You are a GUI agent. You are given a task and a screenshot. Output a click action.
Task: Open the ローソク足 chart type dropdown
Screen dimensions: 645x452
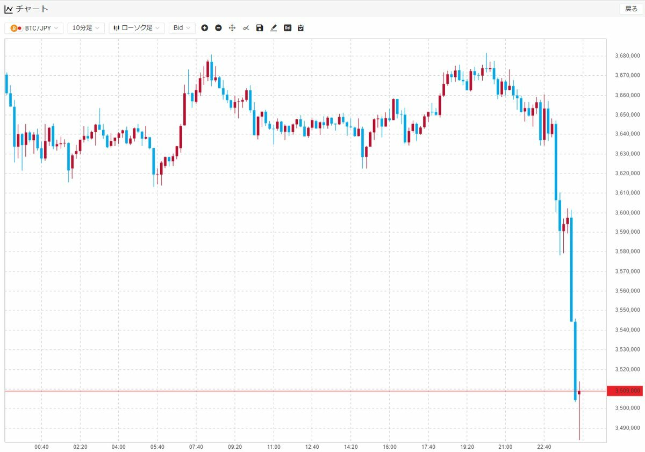tap(137, 28)
